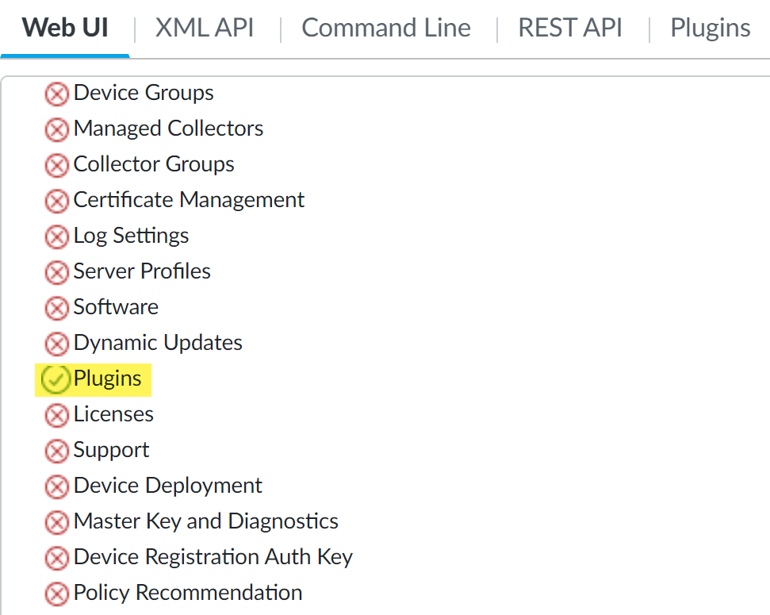Select the Device Deployment tree entry

tap(167, 486)
